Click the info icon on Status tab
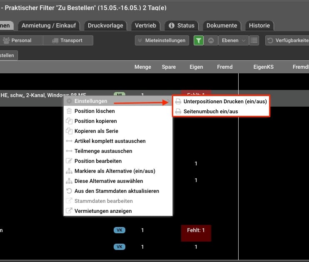 tap(172, 25)
